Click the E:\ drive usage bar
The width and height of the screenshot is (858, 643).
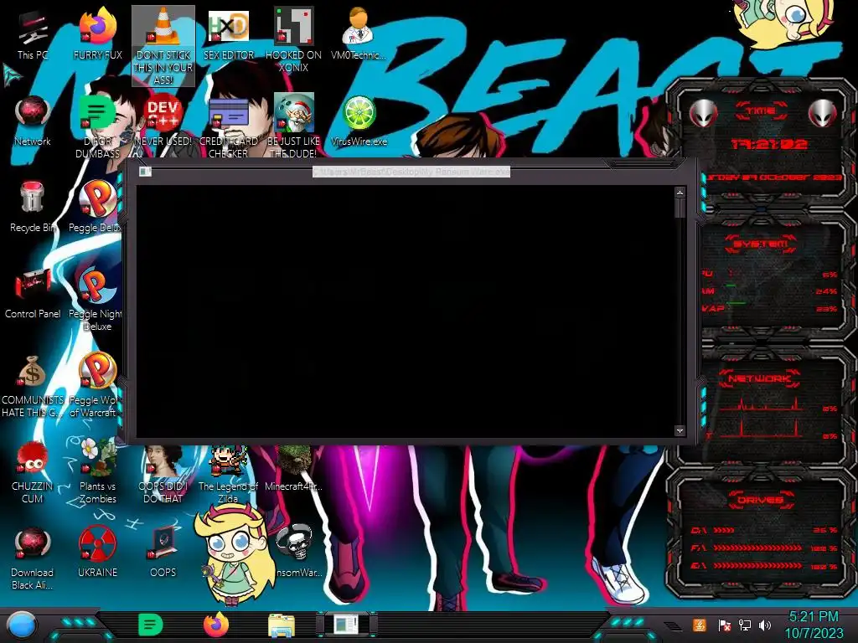click(x=757, y=566)
